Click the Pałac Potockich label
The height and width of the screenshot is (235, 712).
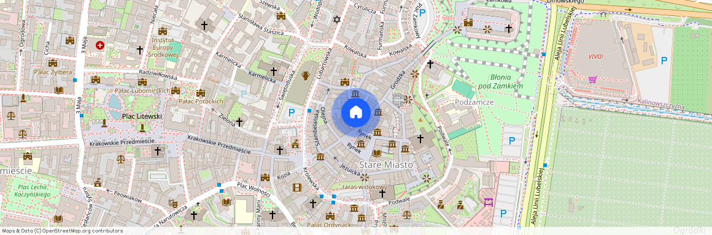201,102
